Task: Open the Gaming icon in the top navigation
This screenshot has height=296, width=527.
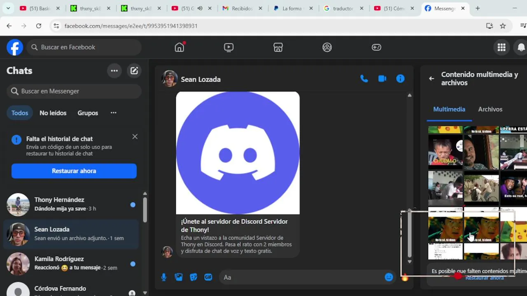Action: [376, 47]
